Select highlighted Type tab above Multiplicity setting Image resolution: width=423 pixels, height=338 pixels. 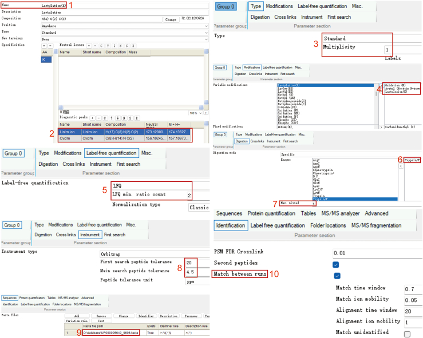point(255,6)
